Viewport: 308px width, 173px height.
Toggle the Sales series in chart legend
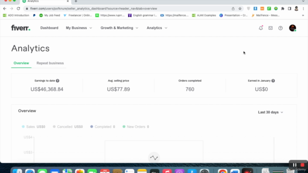click(x=33, y=127)
